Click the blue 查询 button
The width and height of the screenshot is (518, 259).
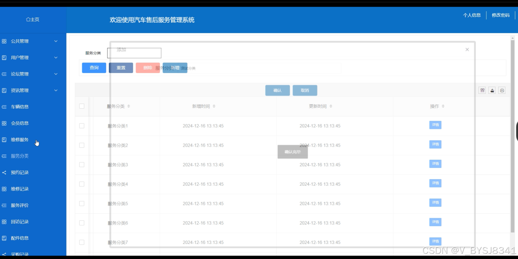pyautogui.click(x=94, y=68)
